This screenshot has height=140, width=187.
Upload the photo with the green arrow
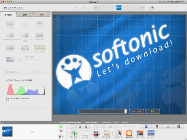[75, 133]
